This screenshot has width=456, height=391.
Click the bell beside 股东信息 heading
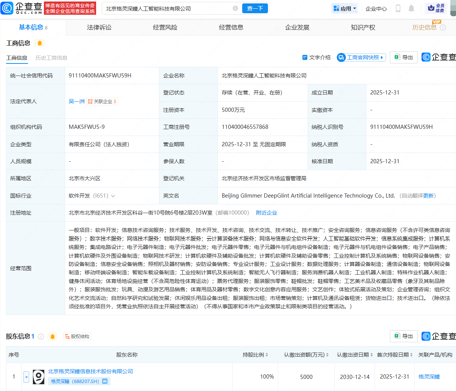[x=53, y=336]
